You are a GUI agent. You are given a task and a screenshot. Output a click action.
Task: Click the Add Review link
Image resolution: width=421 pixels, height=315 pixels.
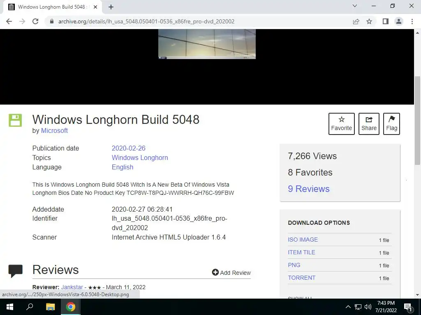(231, 273)
